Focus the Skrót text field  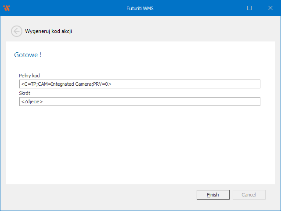point(140,102)
